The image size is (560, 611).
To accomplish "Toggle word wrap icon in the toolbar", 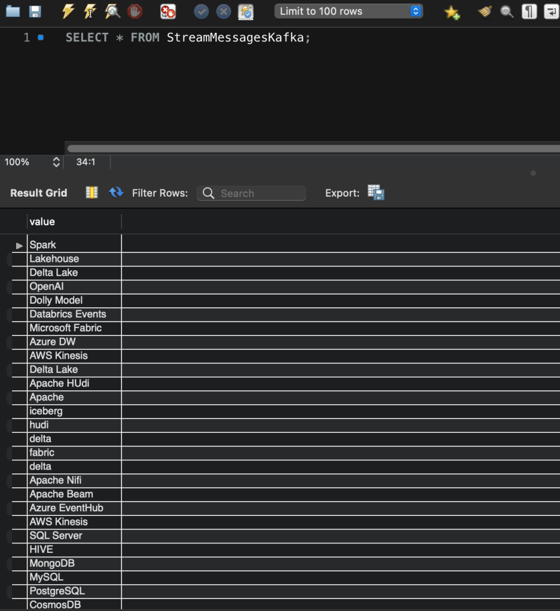I will 551,11.
